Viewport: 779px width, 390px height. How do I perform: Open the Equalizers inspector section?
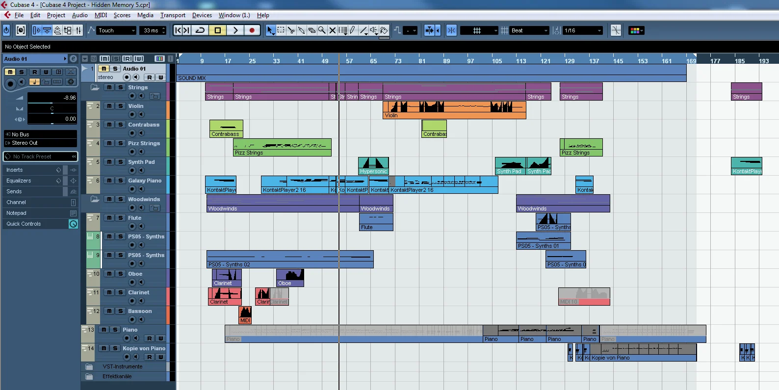point(41,181)
